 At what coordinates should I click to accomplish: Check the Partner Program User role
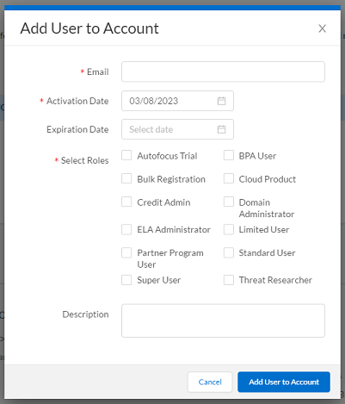(x=126, y=253)
